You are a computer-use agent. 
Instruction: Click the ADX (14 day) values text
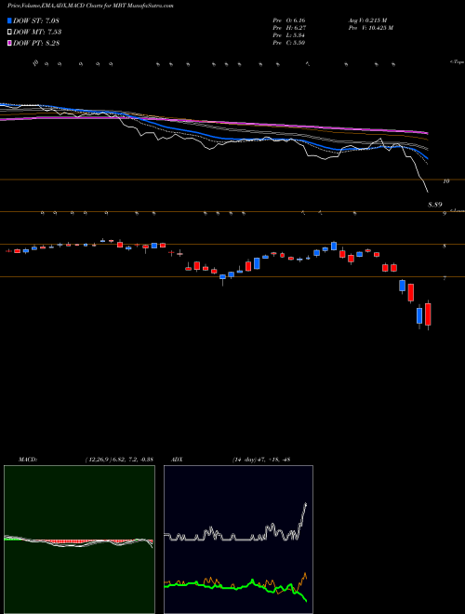260,460
